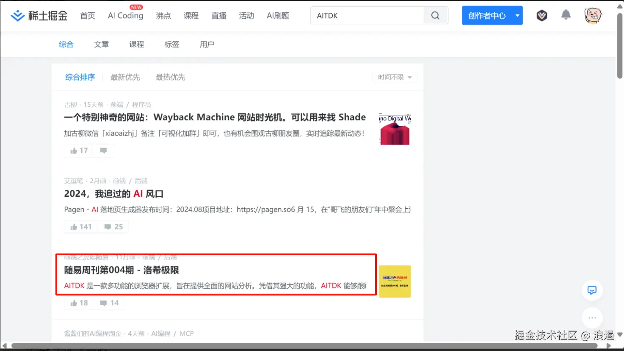Click the MCP tag on the last article
Image resolution: width=624 pixels, height=351 pixels.
coord(187,334)
